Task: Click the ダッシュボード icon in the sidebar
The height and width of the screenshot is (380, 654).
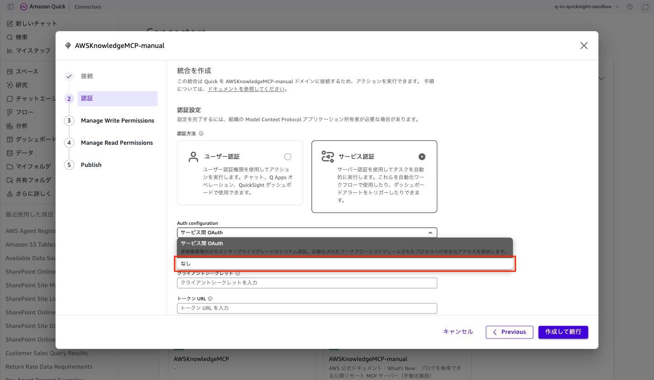Action: [10, 139]
